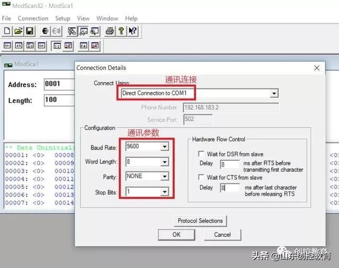Click the Print toolbar icon
The image size is (339, 268).
[x=110, y=31]
